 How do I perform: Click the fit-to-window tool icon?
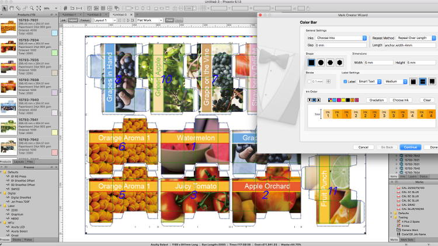point(39,8)
